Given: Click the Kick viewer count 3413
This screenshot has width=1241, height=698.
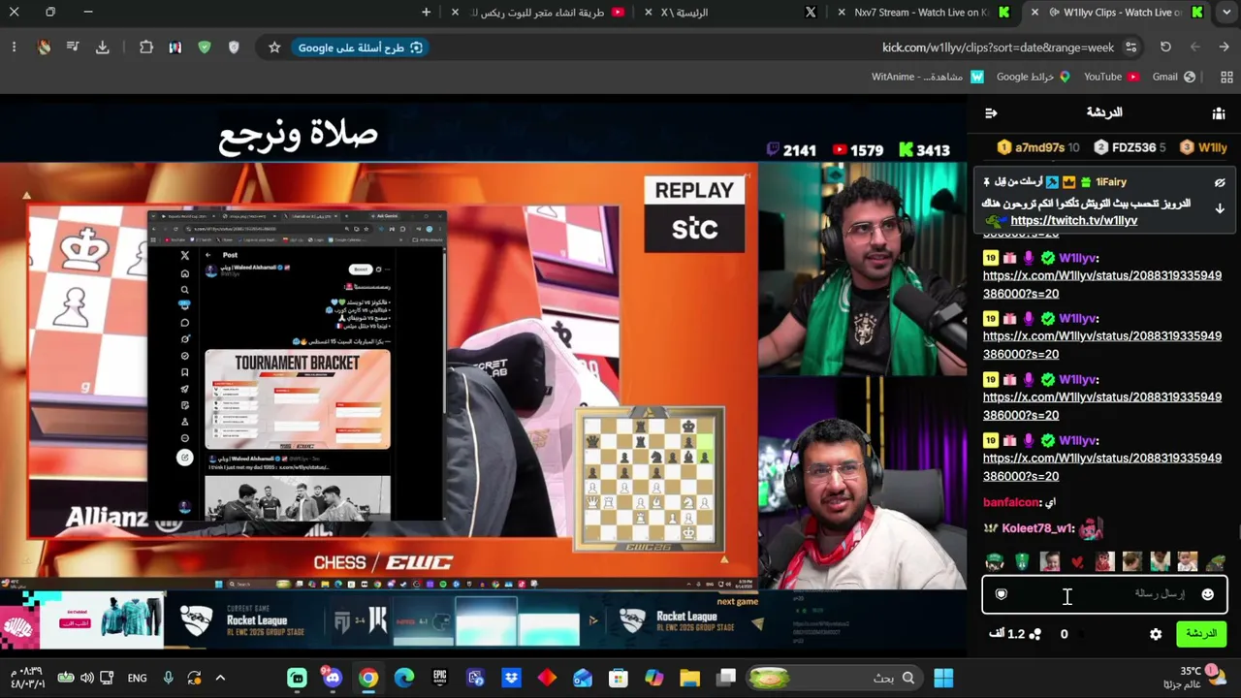Looking at the screenshot, I should point(924,150).
